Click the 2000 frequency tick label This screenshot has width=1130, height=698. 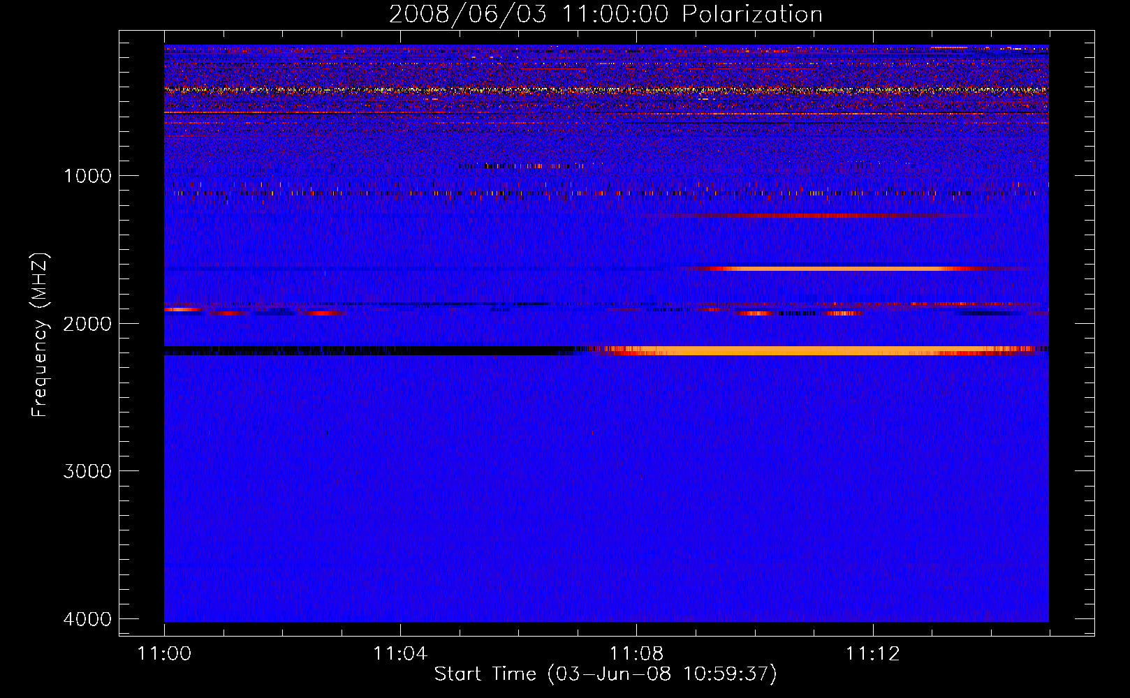pos(87,324)
